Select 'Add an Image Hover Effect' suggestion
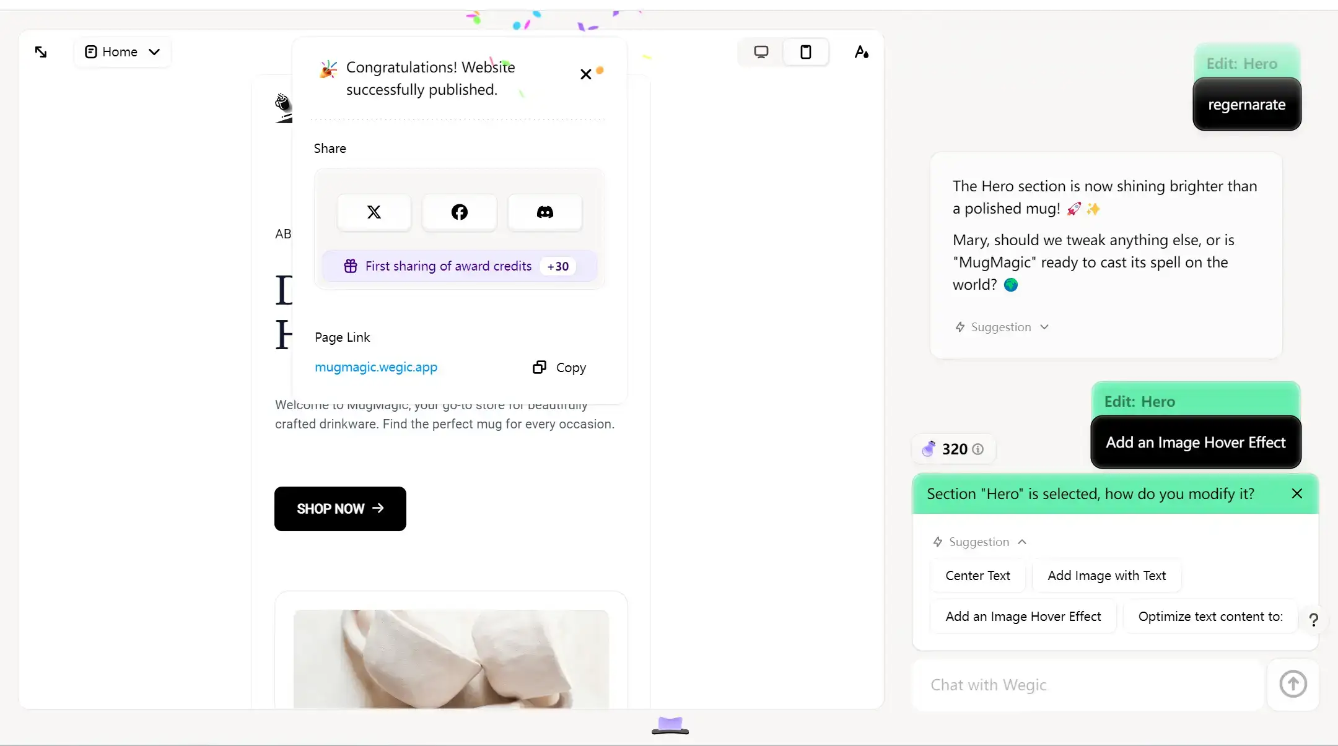This screenshot has width=1338, height=746. click(x=1023, y=615)
